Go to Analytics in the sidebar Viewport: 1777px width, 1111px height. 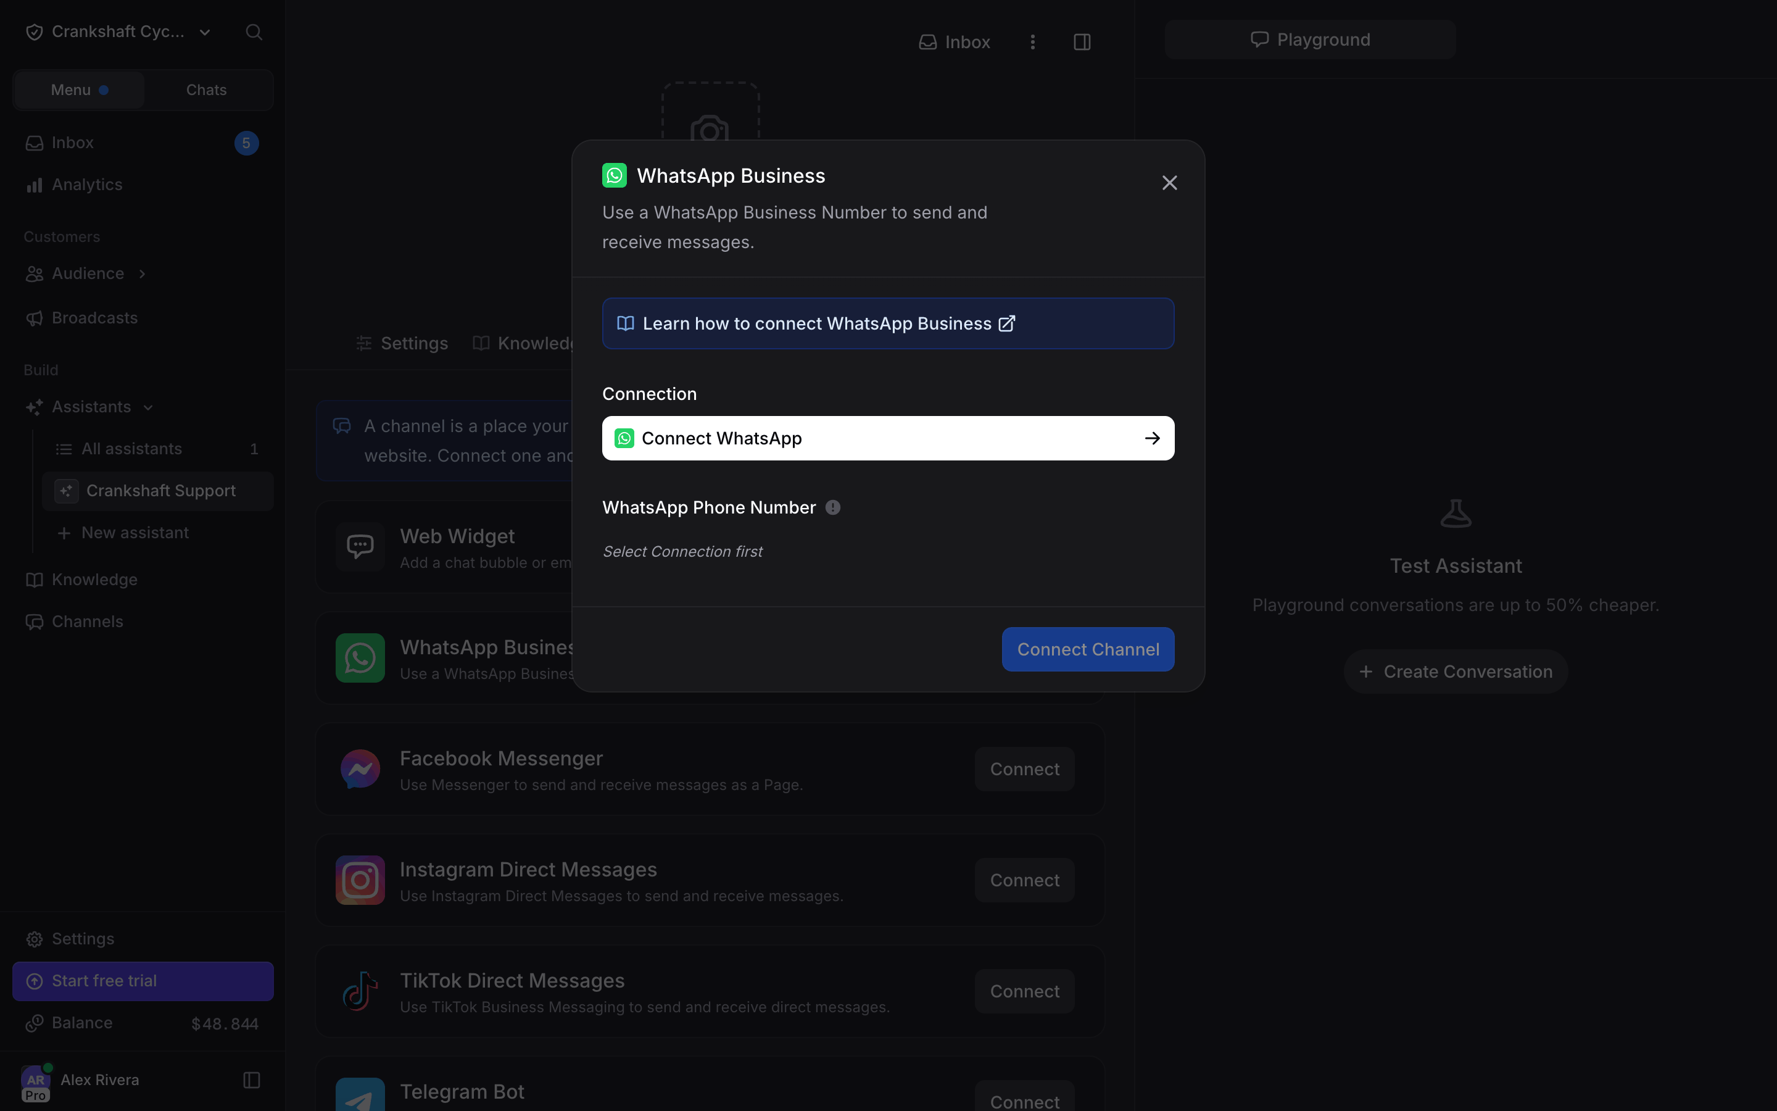(x=143, y=185)
